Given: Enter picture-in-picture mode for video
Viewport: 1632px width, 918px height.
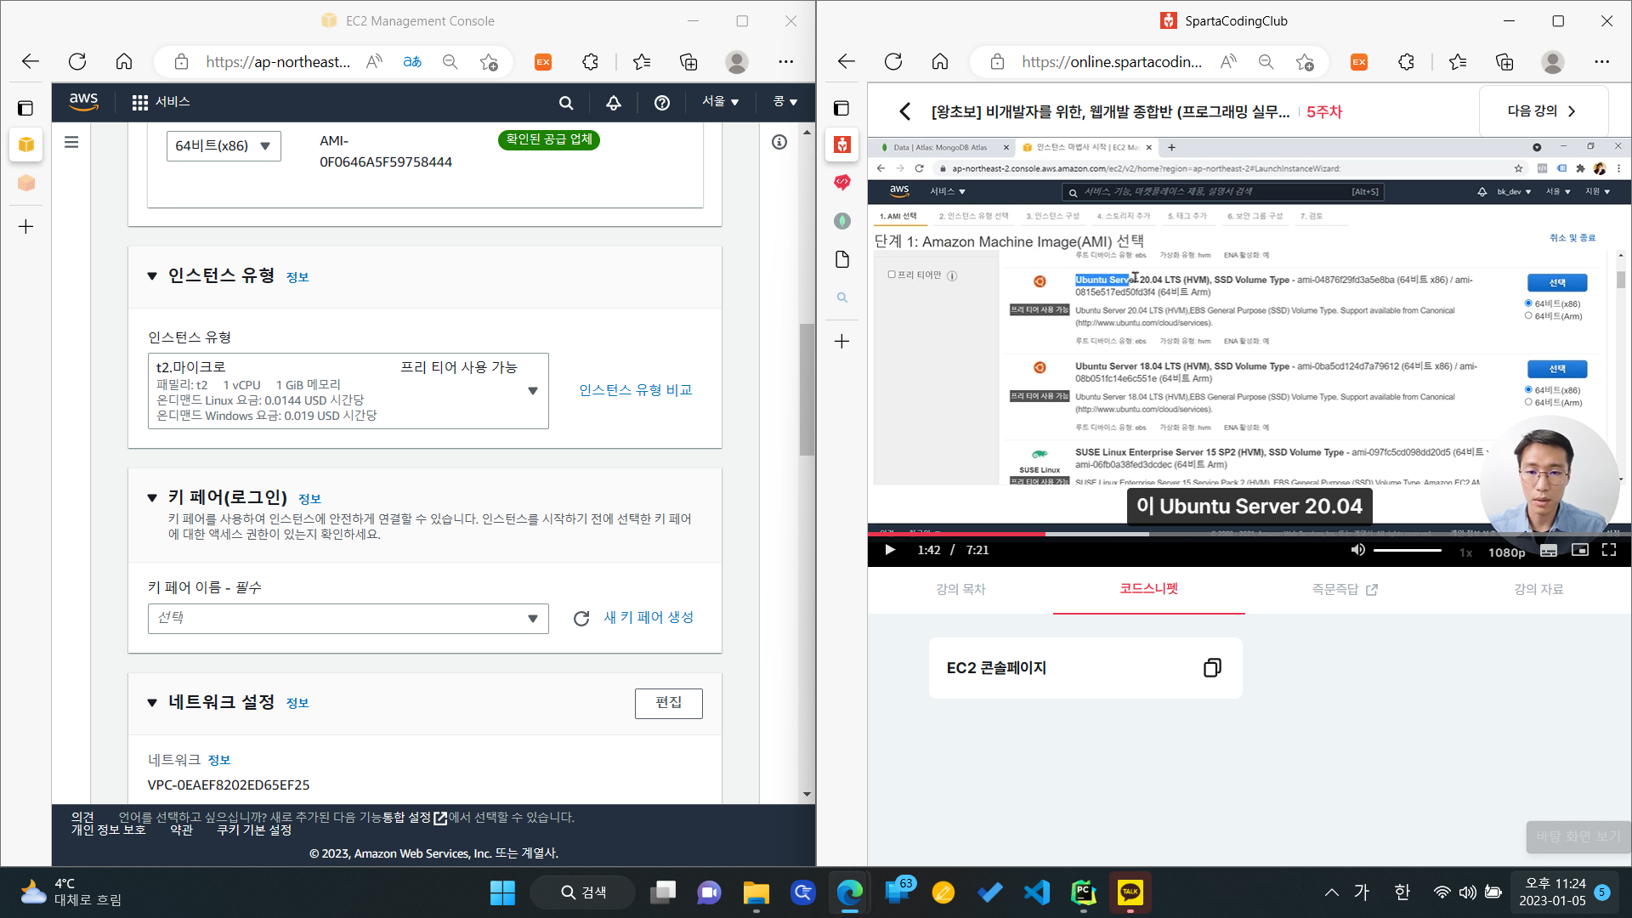Looking at the screenshot, I should (x=1579, y=550).
